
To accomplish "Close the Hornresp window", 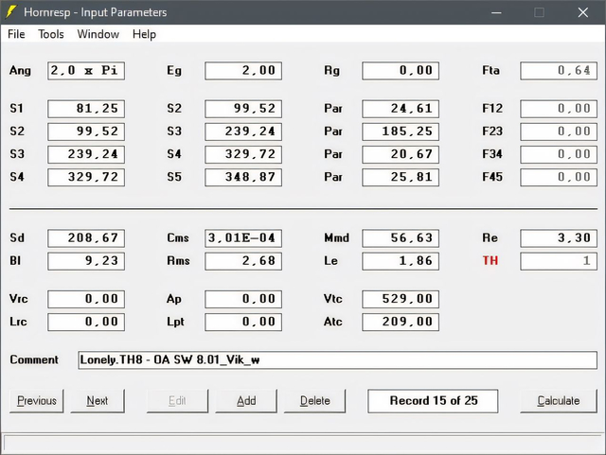I will (x=583, y=12).
